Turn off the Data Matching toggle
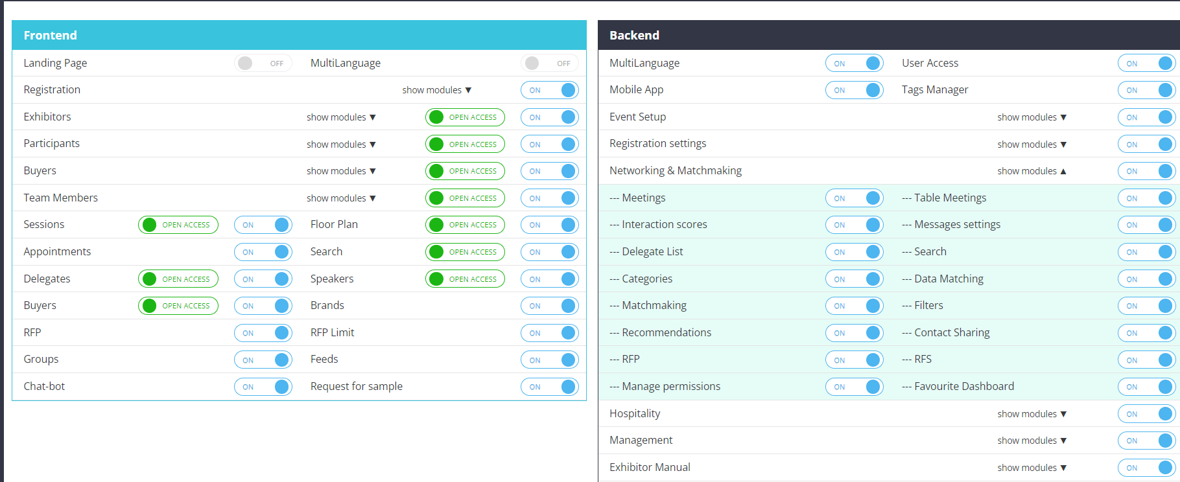 coord(1146,279)
